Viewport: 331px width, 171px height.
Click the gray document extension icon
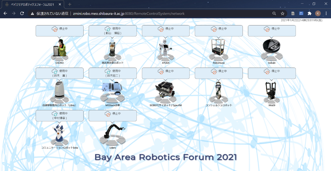click(293, 13)
